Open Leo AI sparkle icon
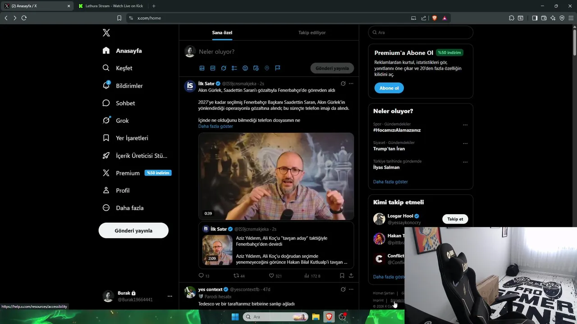 [x=553, y=18]
